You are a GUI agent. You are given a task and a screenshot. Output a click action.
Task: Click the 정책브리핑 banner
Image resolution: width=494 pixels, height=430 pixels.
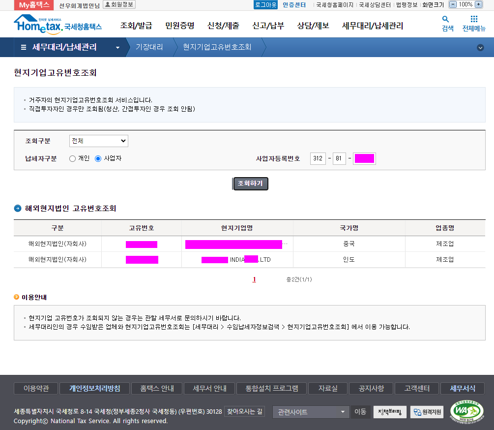(x=390, y=412)
